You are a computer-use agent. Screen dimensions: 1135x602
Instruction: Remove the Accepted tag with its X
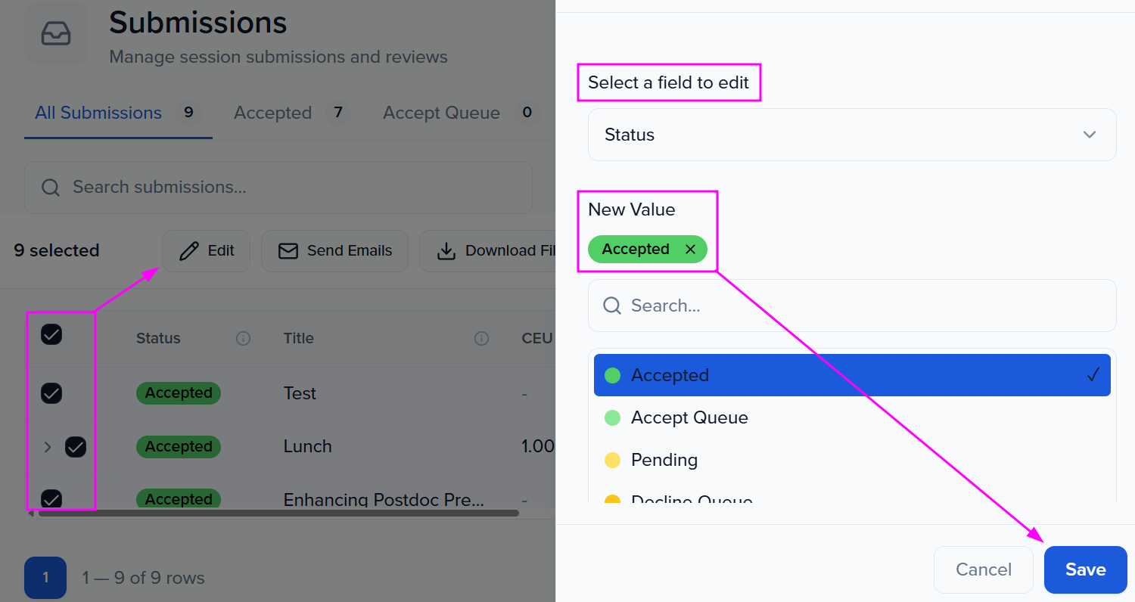(x=690, y=250)
